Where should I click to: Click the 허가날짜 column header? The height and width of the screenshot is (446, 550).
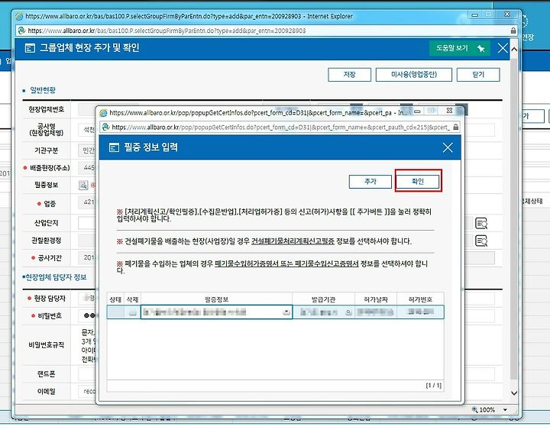tap(376, 299)
